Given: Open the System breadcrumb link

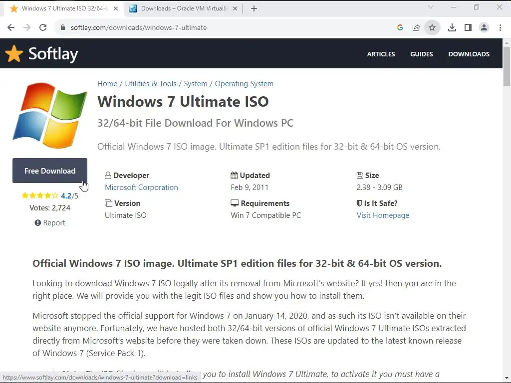Looking at the screenshot, I should [x=196, y=84].
